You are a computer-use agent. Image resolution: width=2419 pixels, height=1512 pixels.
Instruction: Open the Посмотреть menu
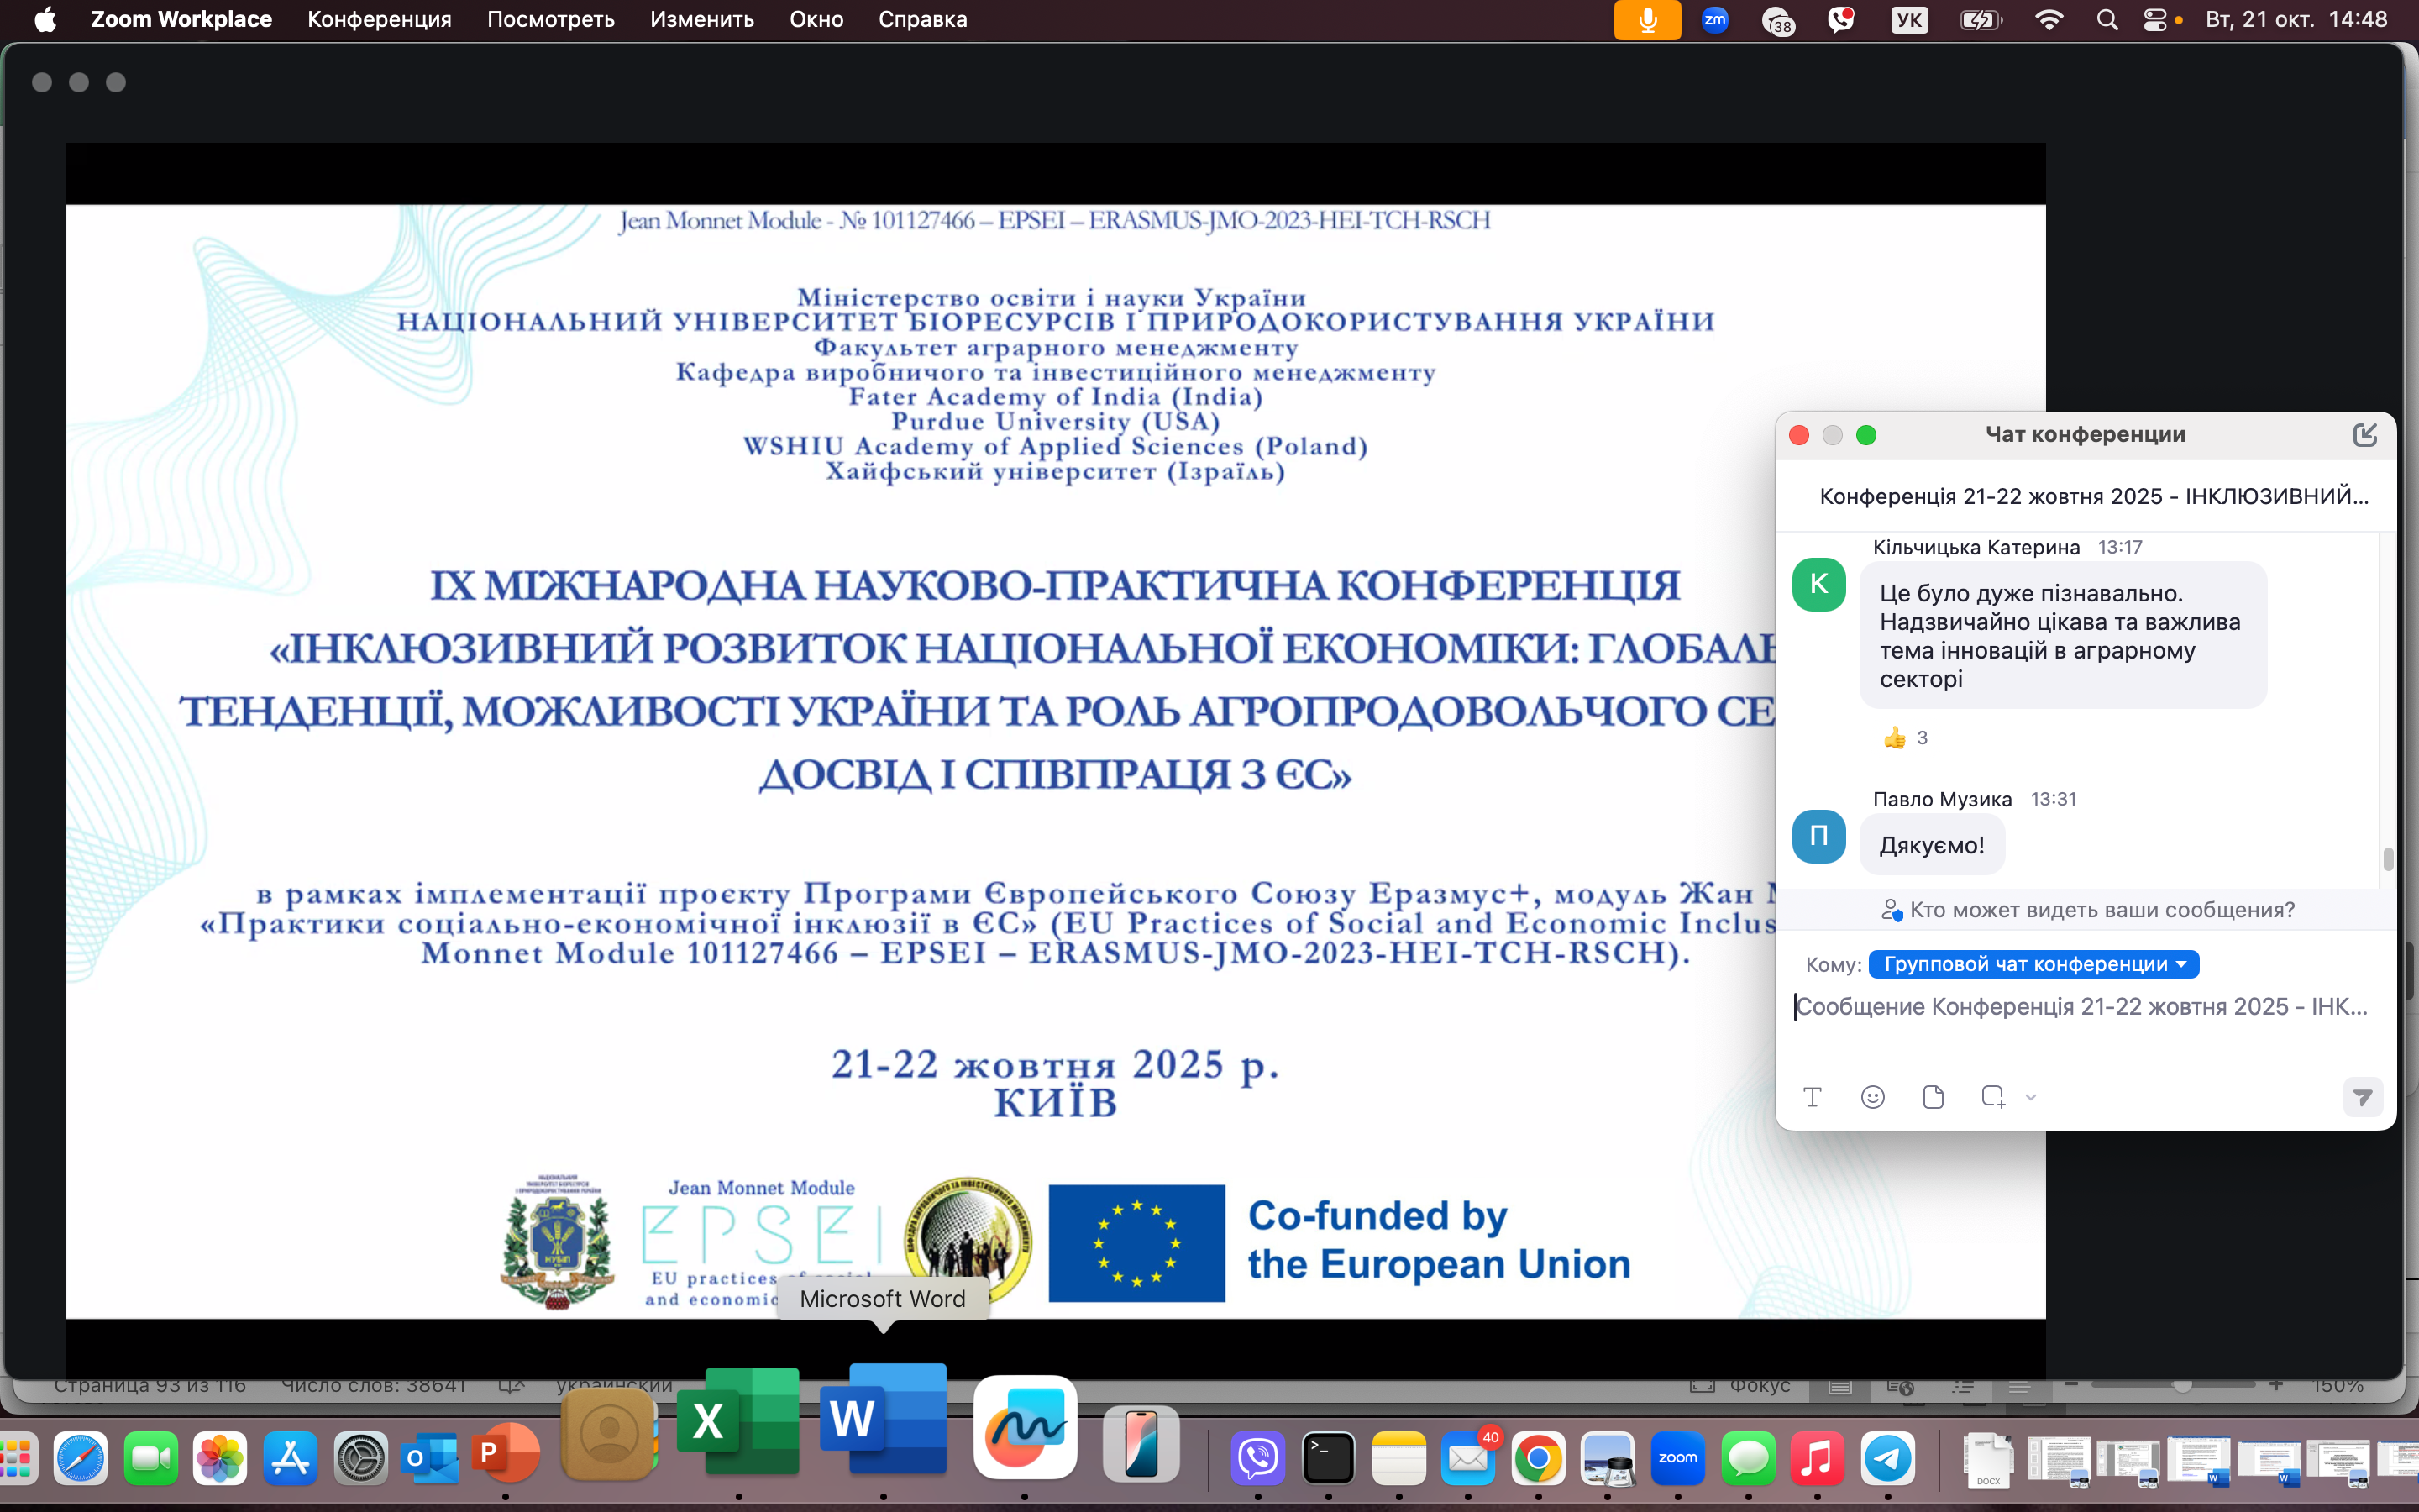click(550, 20)
